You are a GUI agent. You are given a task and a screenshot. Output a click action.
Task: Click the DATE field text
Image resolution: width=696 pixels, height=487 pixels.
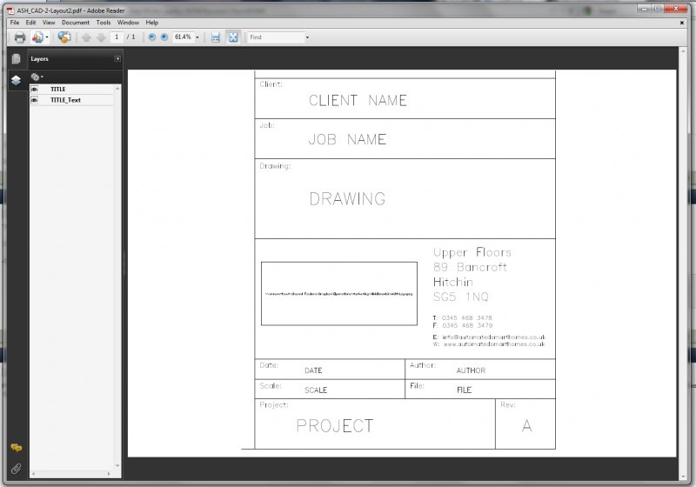pos(313,370)
